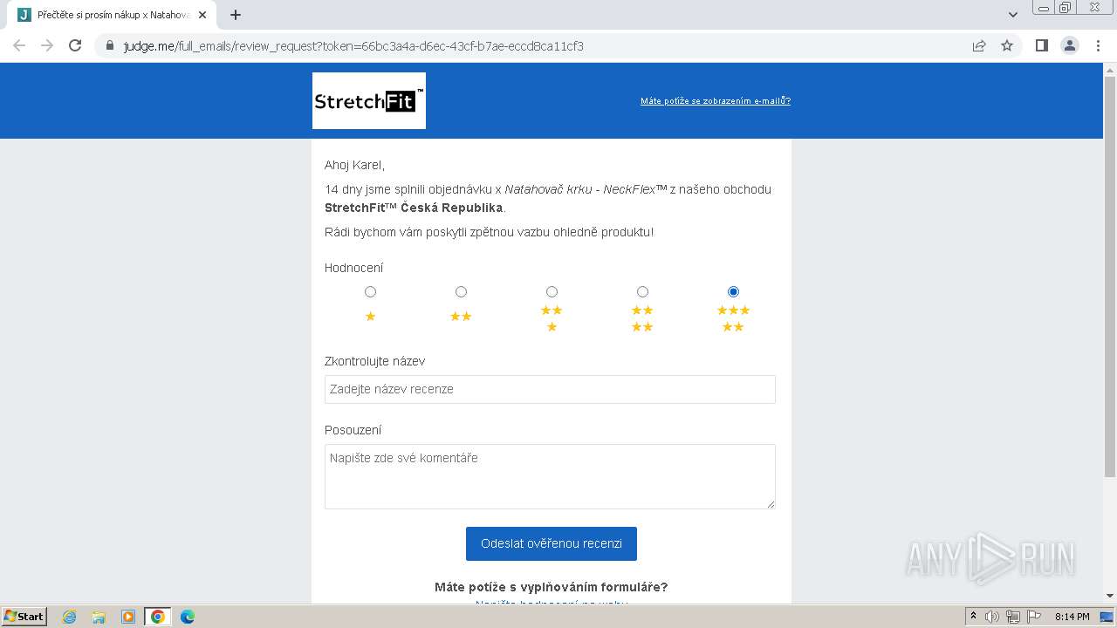Viewport: 1117px width, 628px height.
Task: Select the three-star rating radio button
Action: pyautogui.click(x=552, y=291)
